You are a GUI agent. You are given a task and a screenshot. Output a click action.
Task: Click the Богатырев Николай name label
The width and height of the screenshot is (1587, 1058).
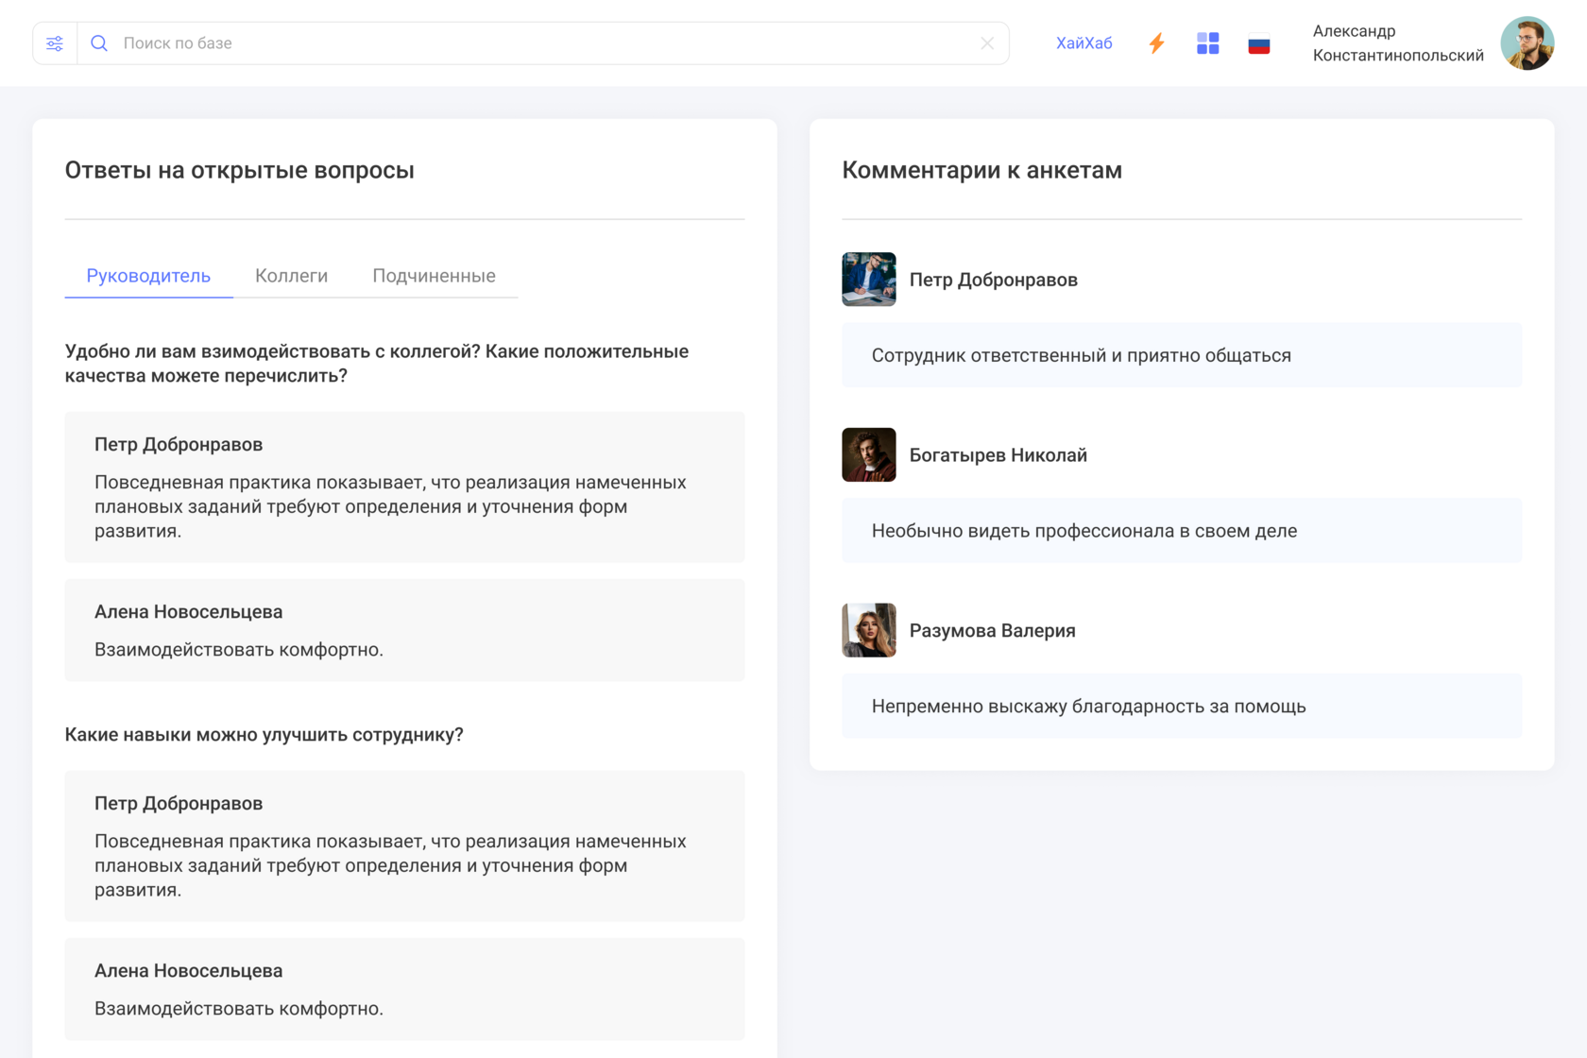coord(998,455)
